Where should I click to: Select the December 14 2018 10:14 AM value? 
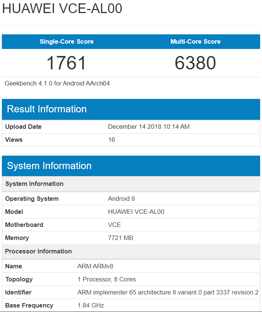click(149, 127)
